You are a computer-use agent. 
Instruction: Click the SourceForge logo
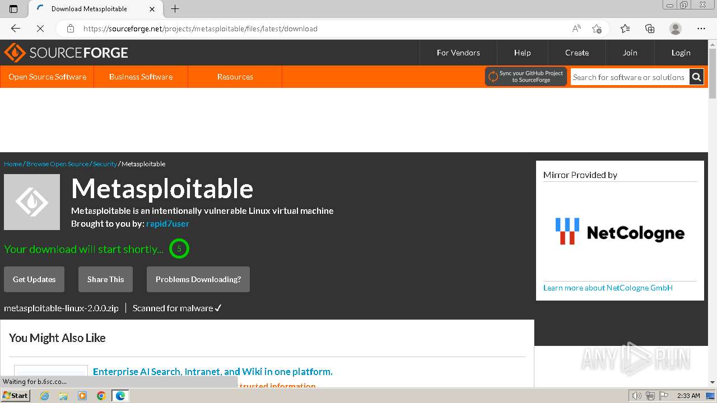[x=66, y=53]
